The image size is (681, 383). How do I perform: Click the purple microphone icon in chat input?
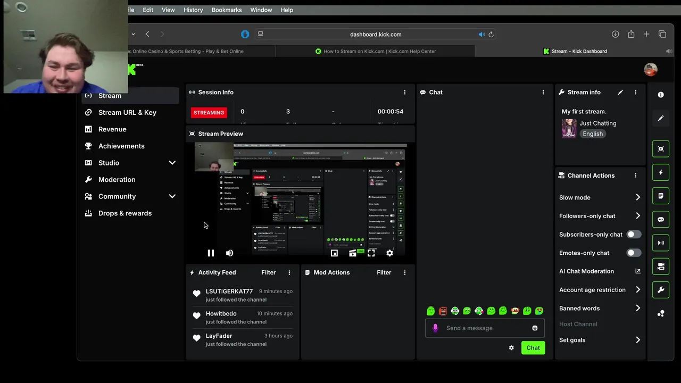[435, 328]
